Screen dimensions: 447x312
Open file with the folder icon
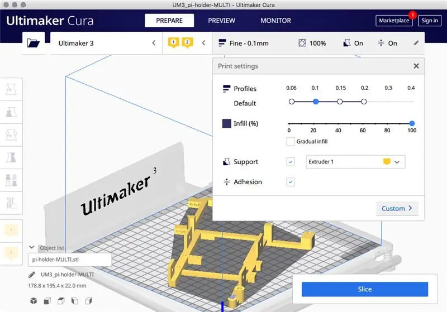tap(34, 43)
